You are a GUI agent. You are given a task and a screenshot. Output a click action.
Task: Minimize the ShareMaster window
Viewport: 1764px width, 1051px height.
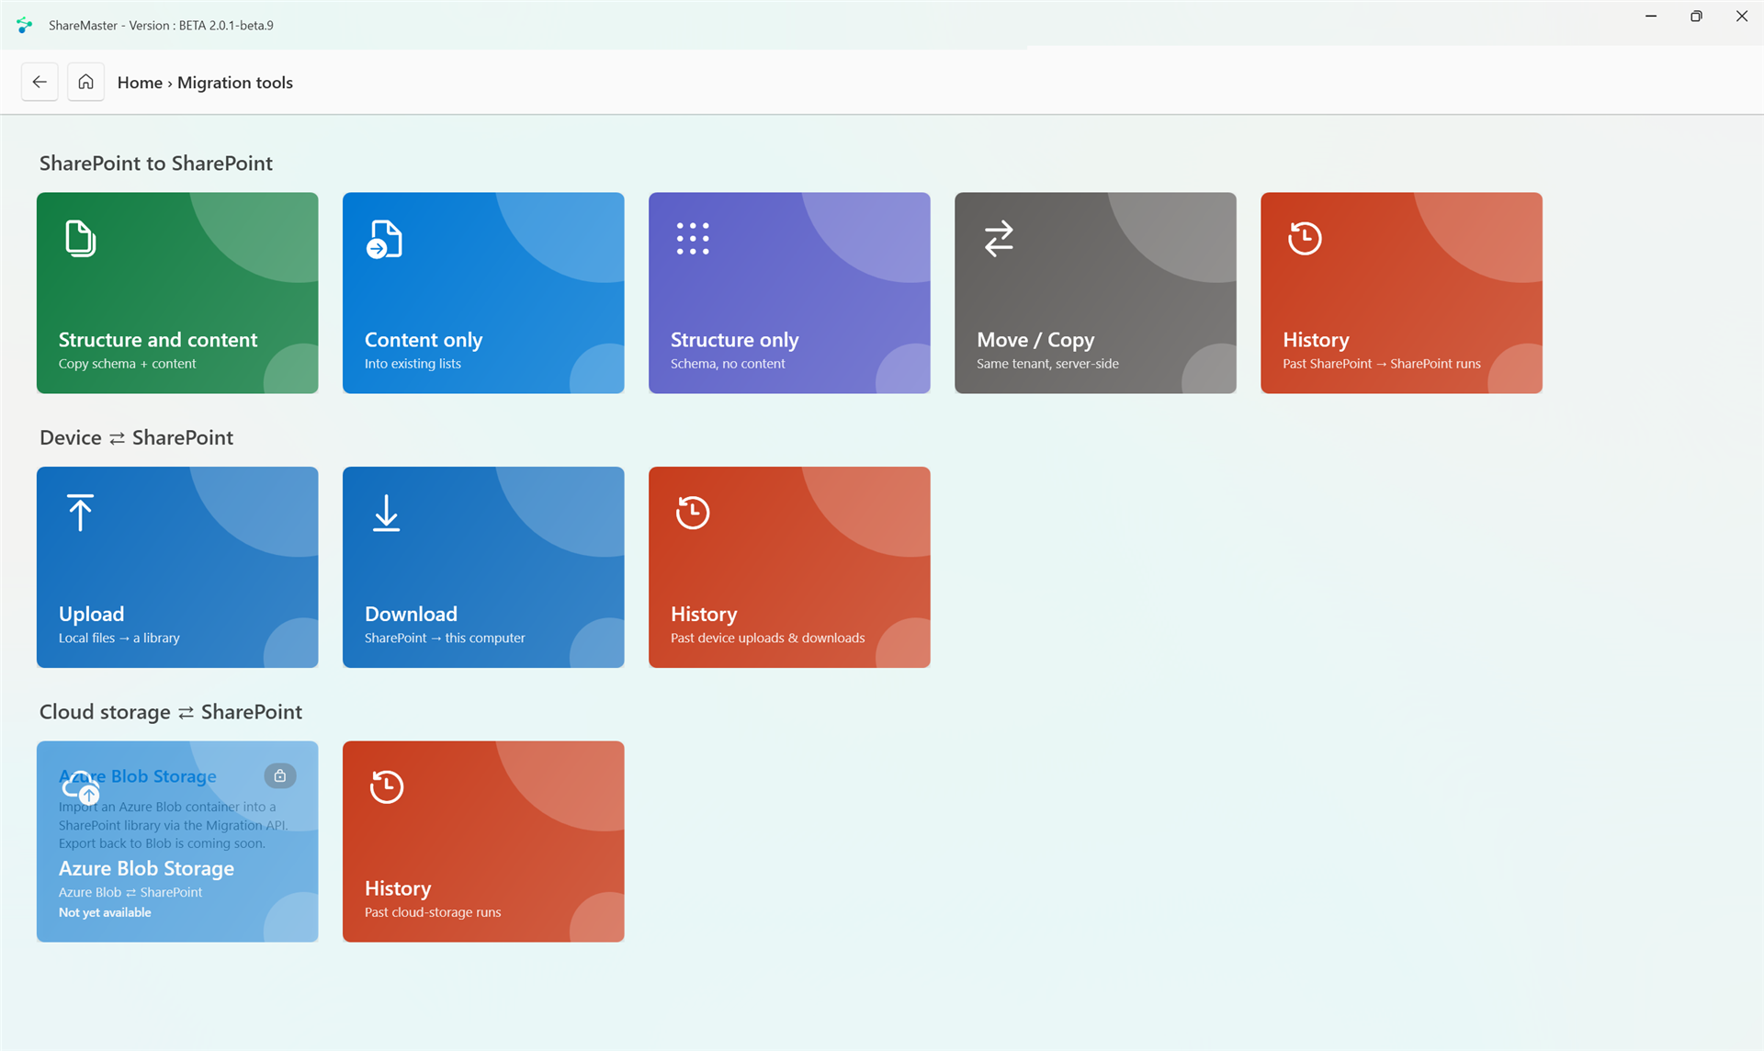(1651, 16)
